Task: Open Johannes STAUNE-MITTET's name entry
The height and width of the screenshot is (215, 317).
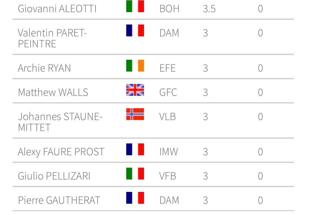Action: point(60,122)
